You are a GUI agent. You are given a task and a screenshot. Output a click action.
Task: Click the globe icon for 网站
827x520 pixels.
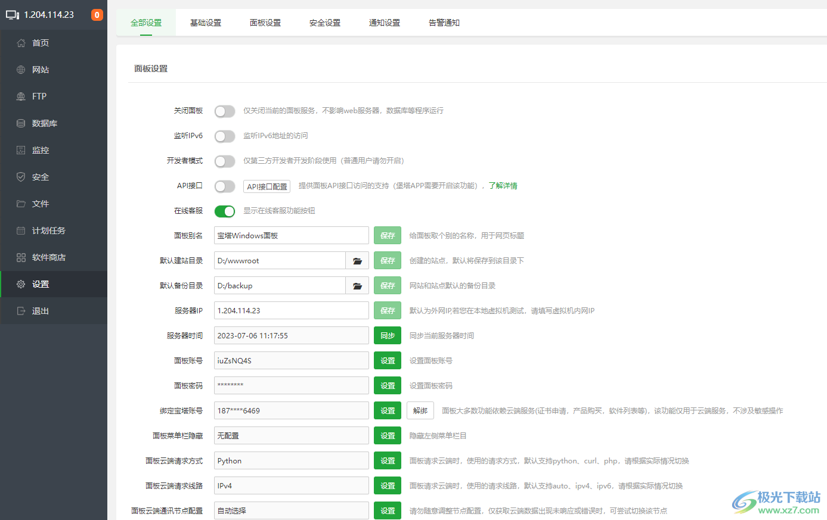pos(21,70)
